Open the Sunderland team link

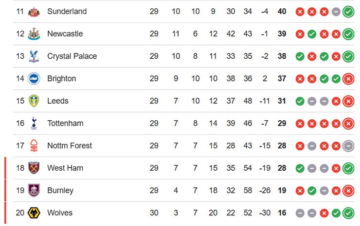[67, 12]
